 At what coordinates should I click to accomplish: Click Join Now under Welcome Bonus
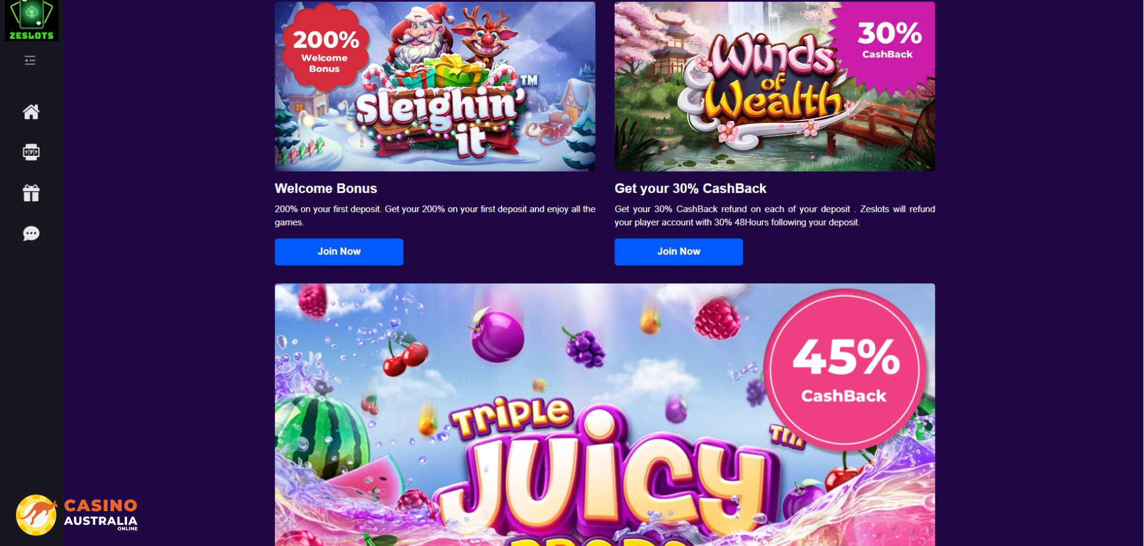(339, 252)
